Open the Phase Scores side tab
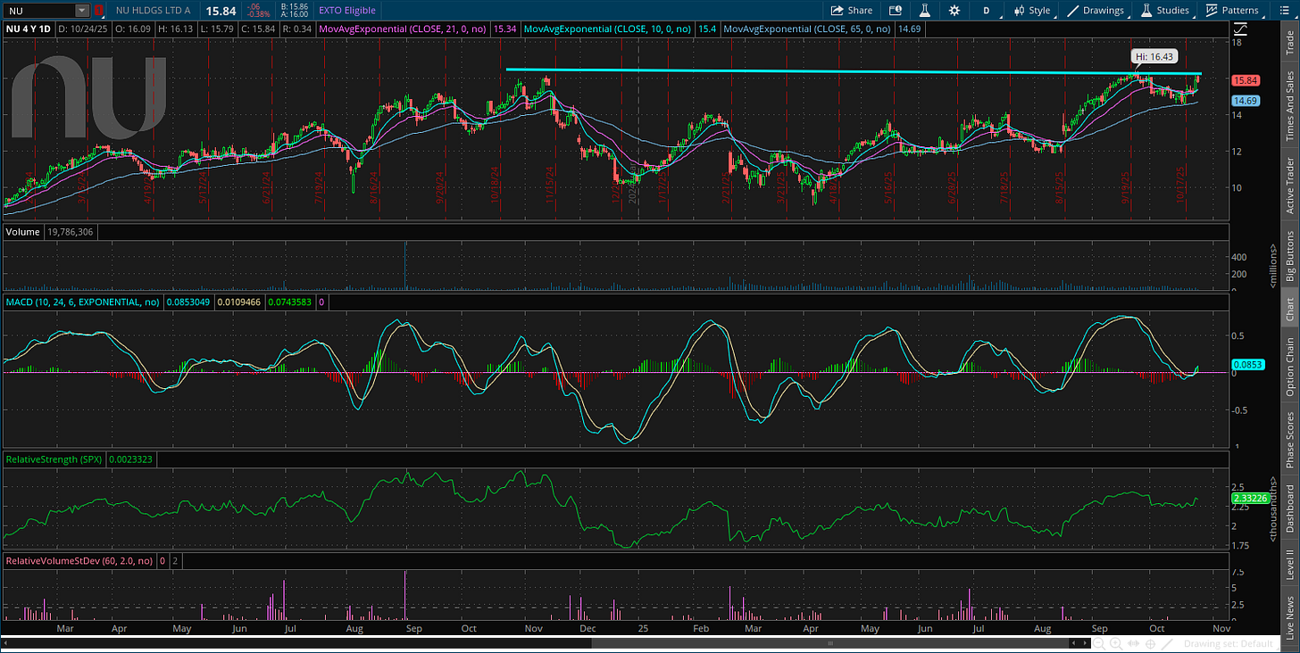Image resolution: width=1300 pixels, height=653 pixels. [1289, 438]
